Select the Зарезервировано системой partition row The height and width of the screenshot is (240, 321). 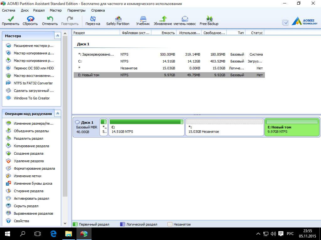[x=169, y=54]
